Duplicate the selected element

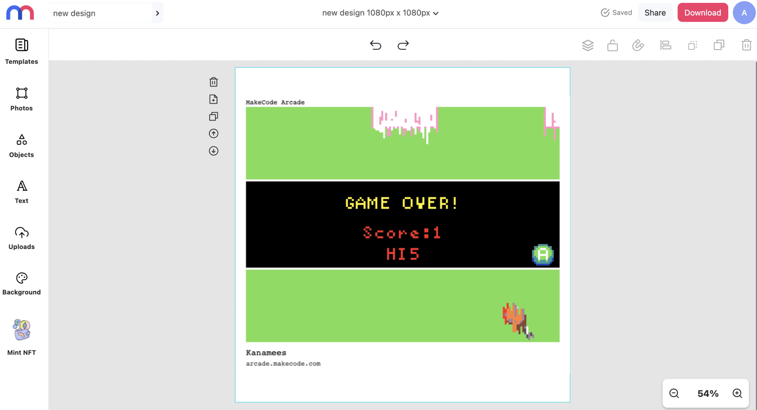click(x=719, y=45)
